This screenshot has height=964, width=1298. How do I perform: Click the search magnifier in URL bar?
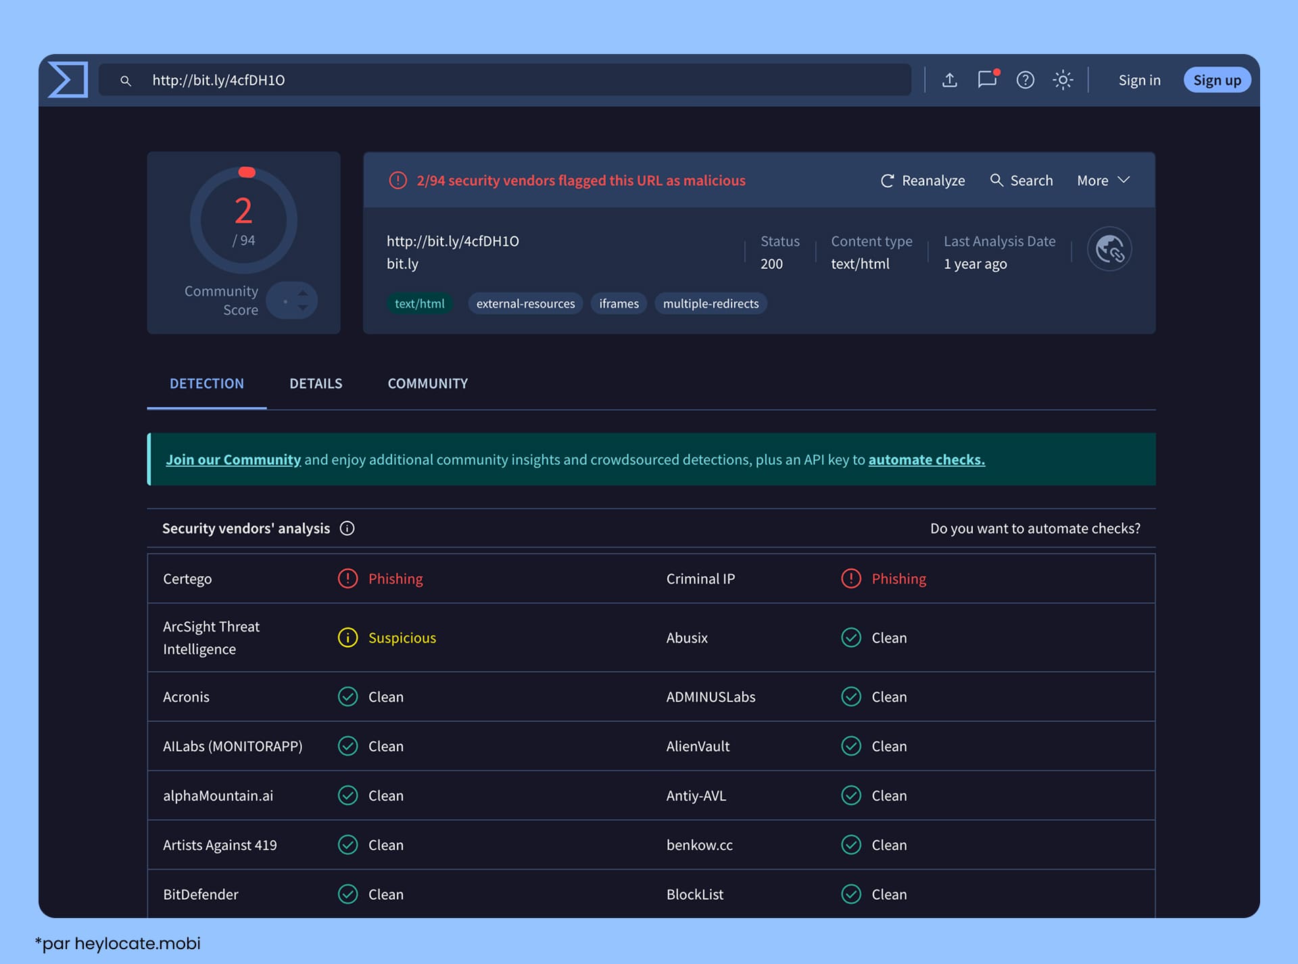(125, 80)
